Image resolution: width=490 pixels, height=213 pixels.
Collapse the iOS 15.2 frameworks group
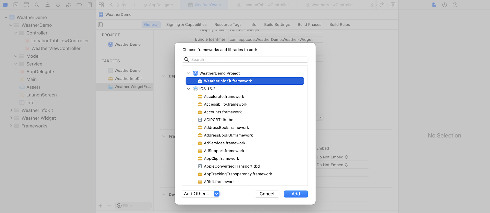(x=188, y=89)
